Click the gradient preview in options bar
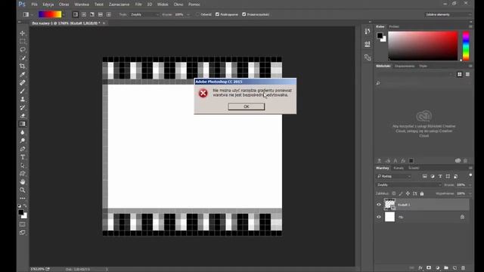Screen dimensions: 484x272 click(50, 14)
